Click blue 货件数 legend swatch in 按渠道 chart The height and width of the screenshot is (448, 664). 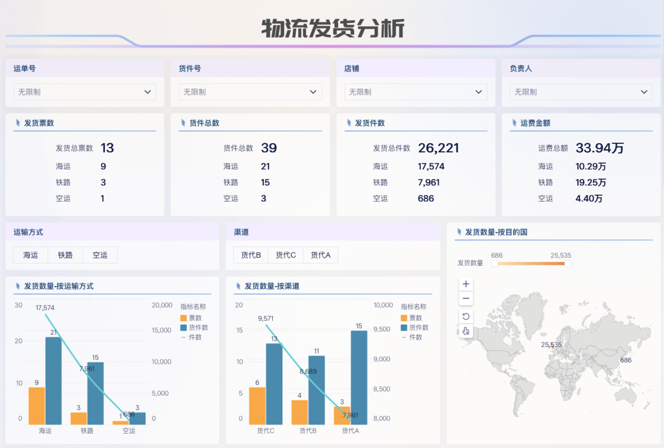403,327
